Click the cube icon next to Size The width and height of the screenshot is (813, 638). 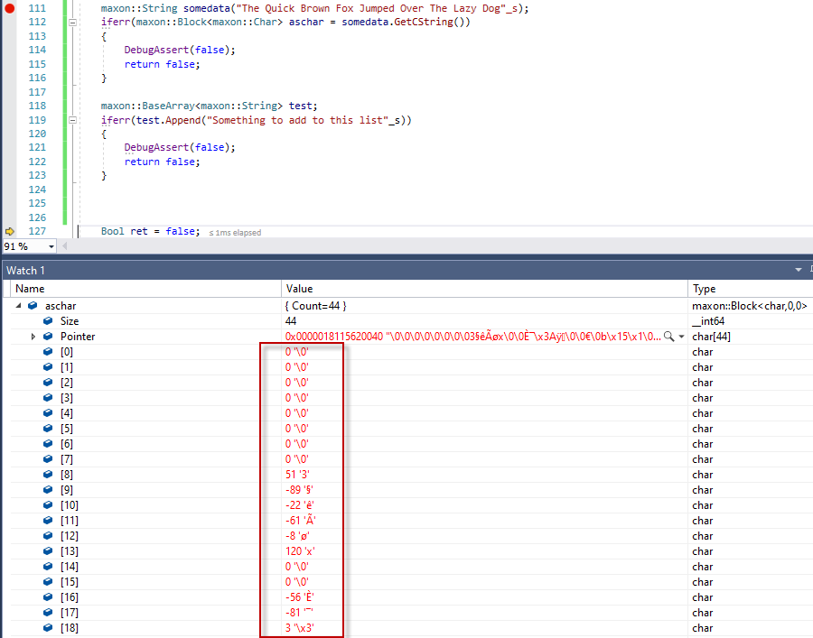(x=48, y=321)
